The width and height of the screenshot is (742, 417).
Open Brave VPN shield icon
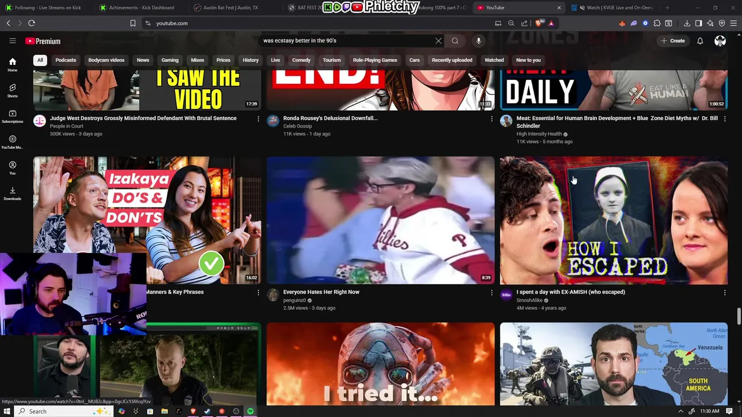coord(722,23)
